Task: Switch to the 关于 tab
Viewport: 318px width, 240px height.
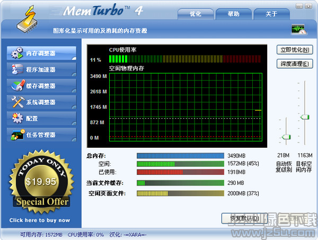Action: 271,14
